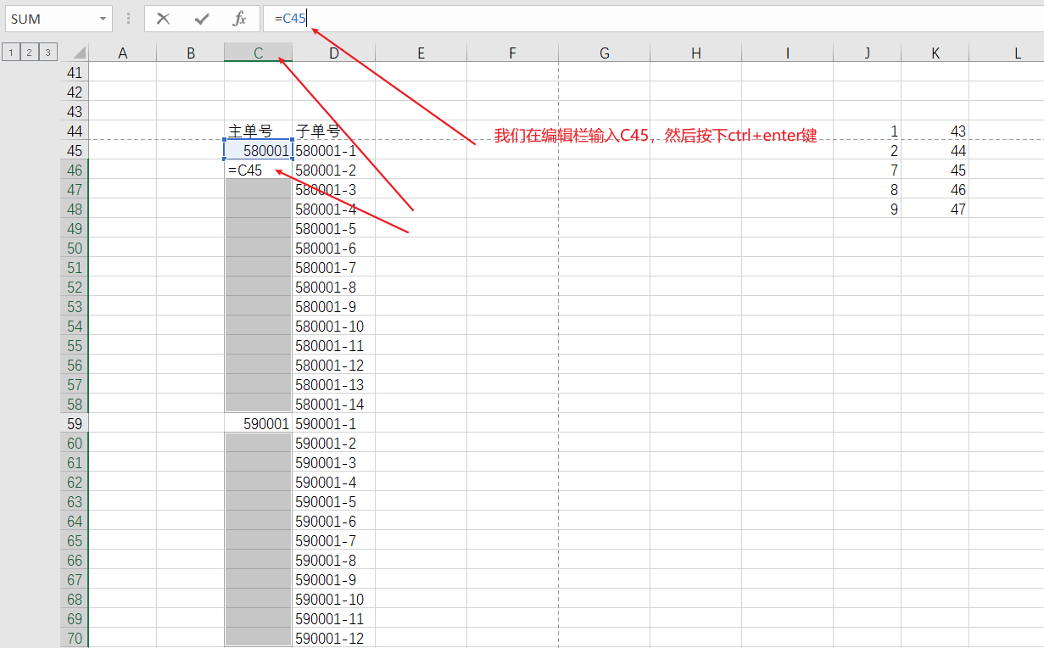Image resolution: width=1044 pixels, height=648 pixels.
Task: Click cell with header 子单号
Action: 334,131
